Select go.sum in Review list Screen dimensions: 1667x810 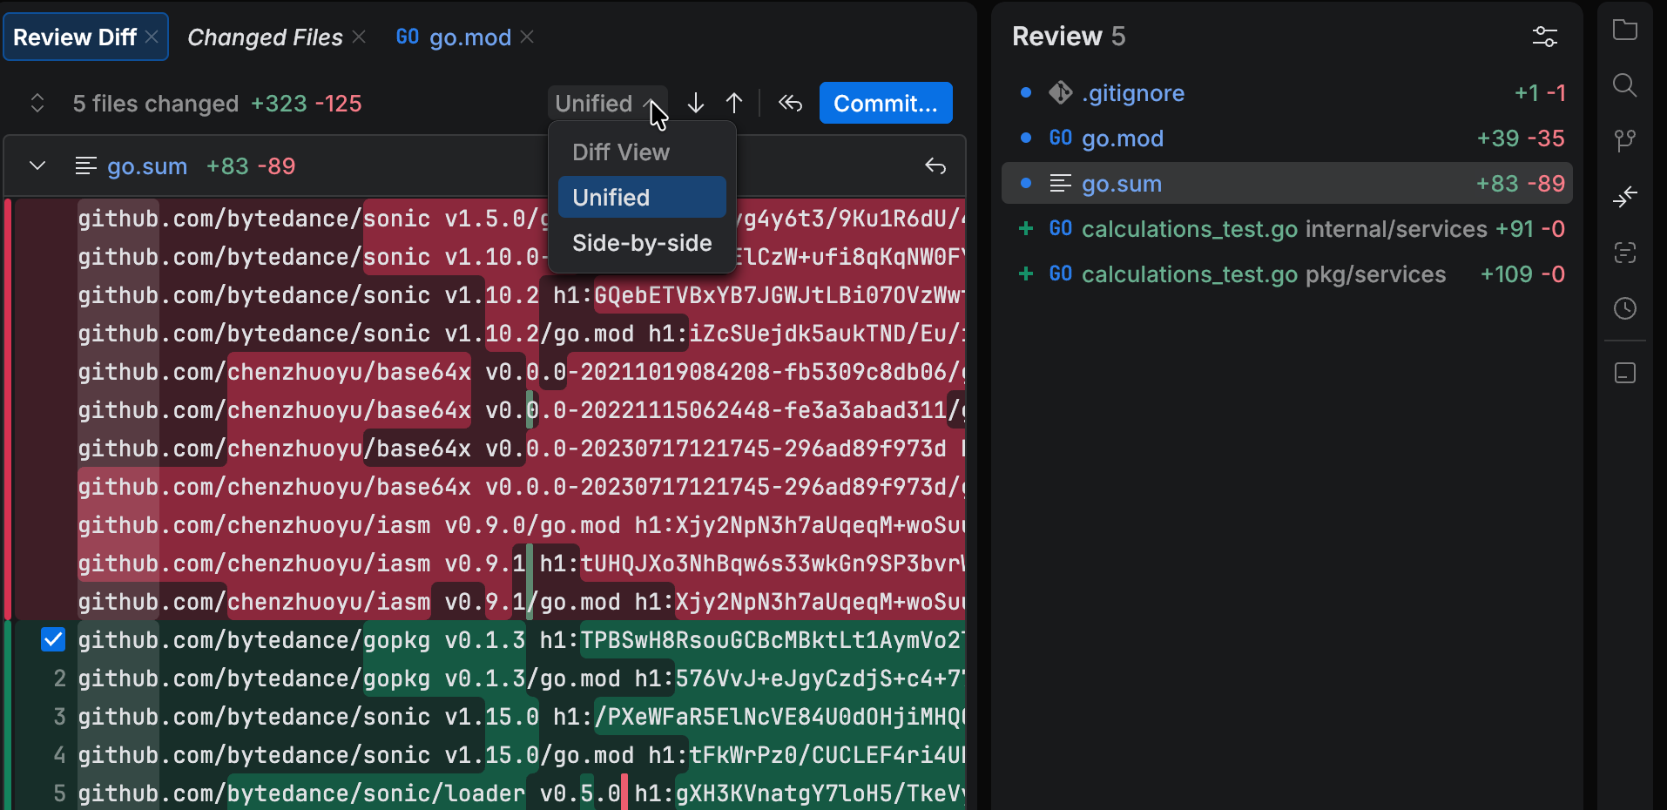click(1287, 183)
